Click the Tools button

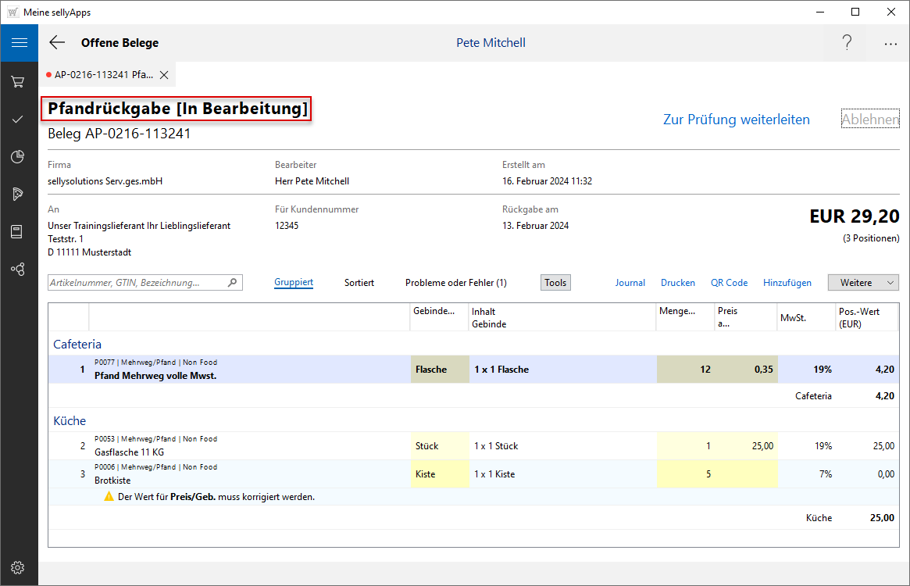pyautogui.click(x=555, y=283)
